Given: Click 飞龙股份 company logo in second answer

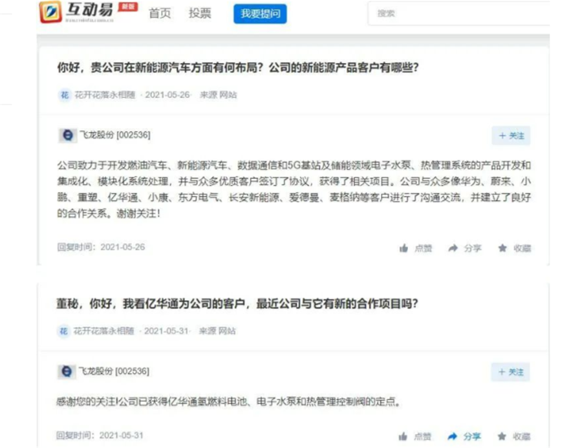Looking at the screenshot, I should coord(67,372).
